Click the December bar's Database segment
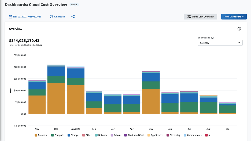 tap(56, 99)
